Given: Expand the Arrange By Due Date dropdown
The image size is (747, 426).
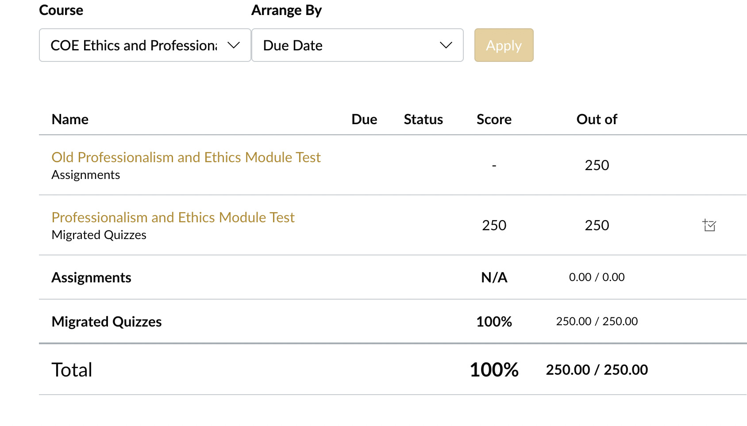Looking at the screenshot, I should click(357, 45).
